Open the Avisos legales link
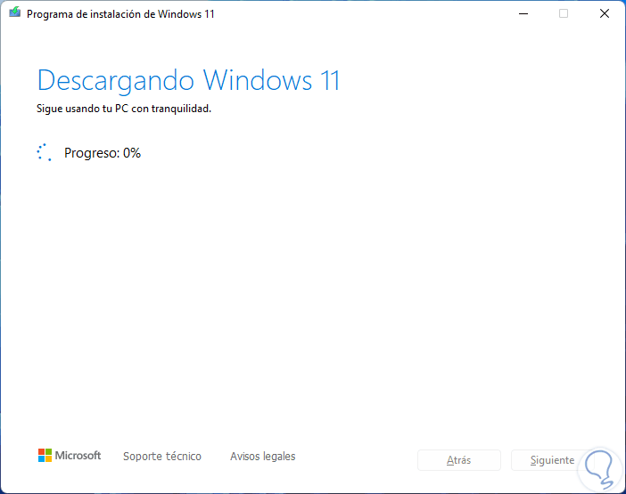This screenshot has height=494, width=626. point(263,456)
